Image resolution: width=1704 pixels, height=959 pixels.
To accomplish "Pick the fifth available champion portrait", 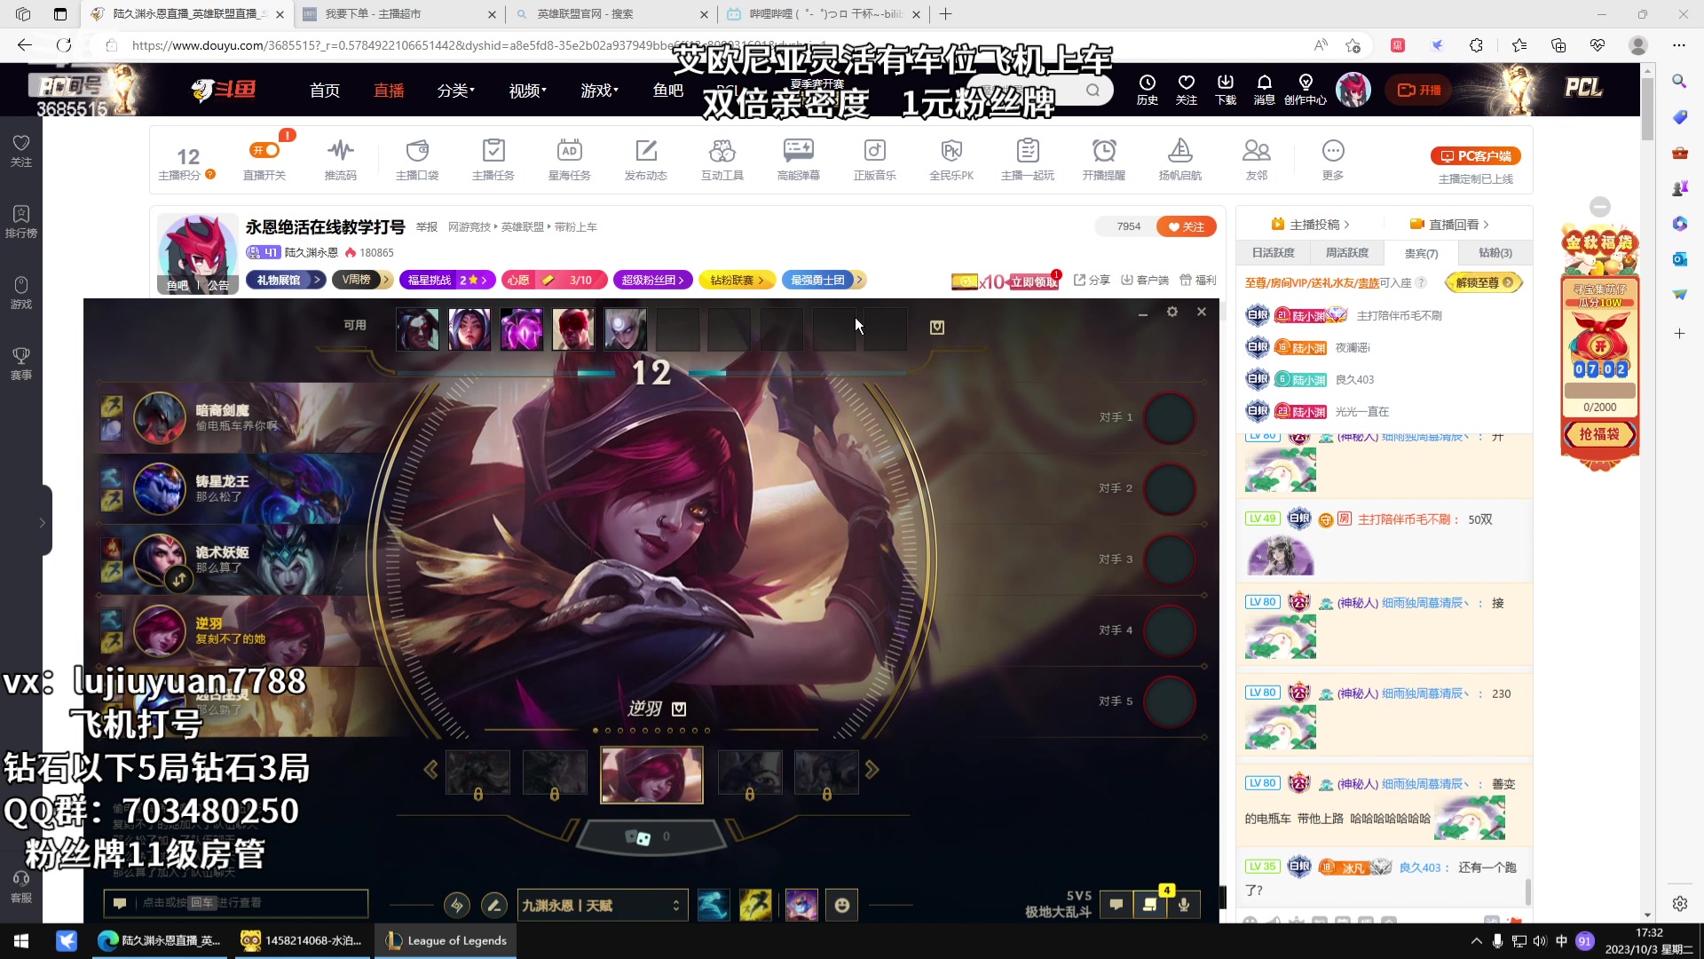I will pyautogui.click(x=626, y=329).
